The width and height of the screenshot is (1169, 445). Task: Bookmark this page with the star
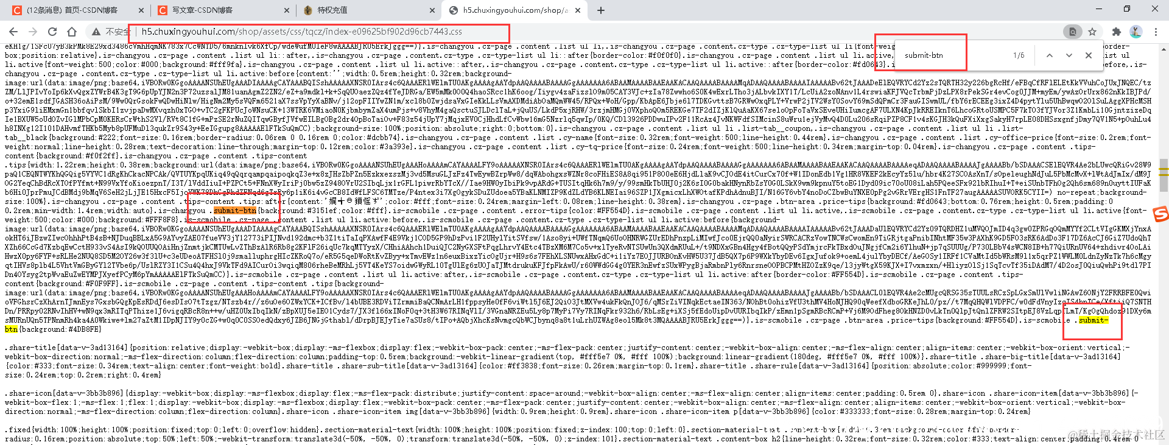pos(1092,32)
